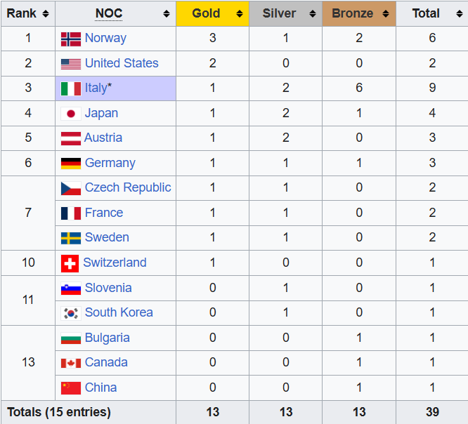Open the Germany link
This screenshot has height=424, width=468.
[x=110, y=163]
